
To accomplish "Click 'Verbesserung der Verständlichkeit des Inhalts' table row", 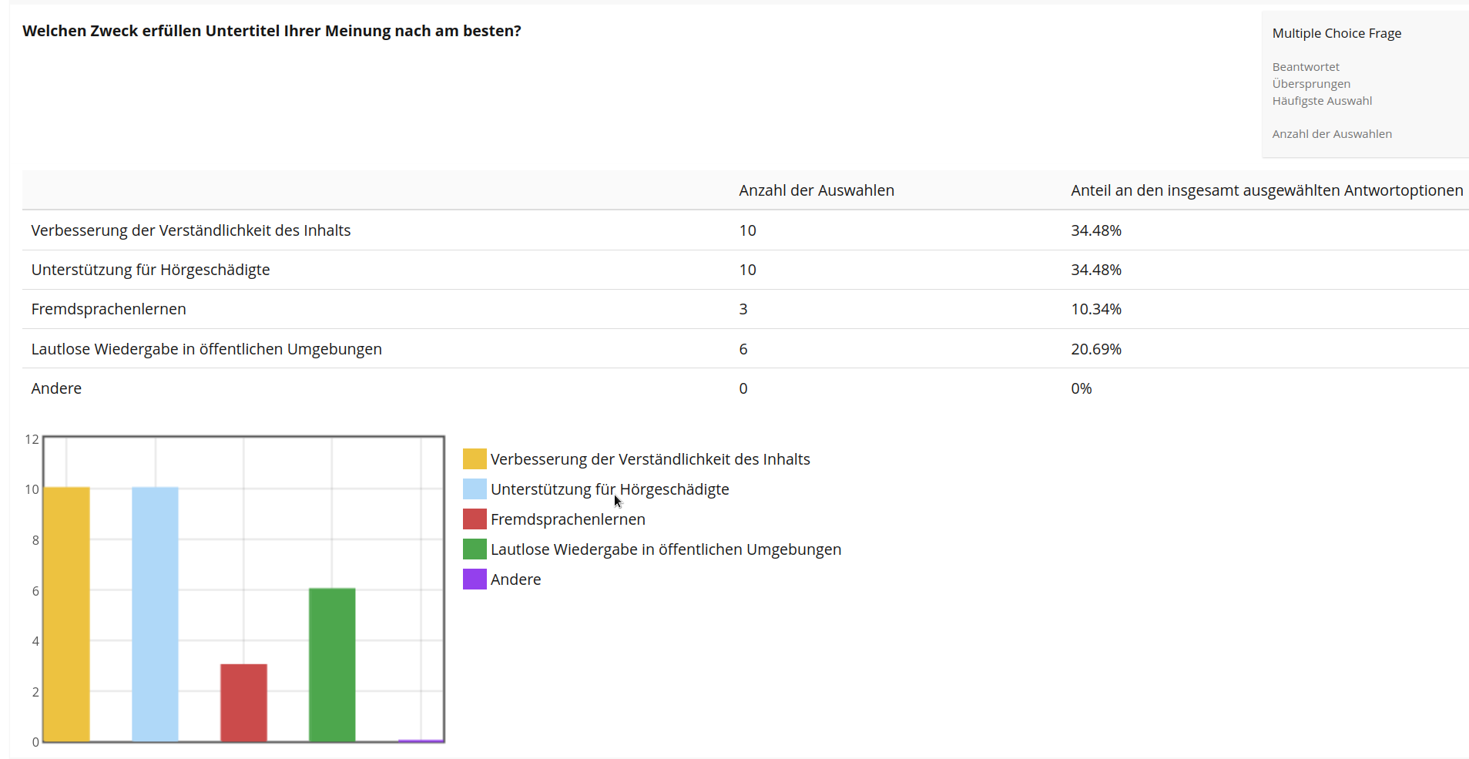I will (x=190, y=230).
